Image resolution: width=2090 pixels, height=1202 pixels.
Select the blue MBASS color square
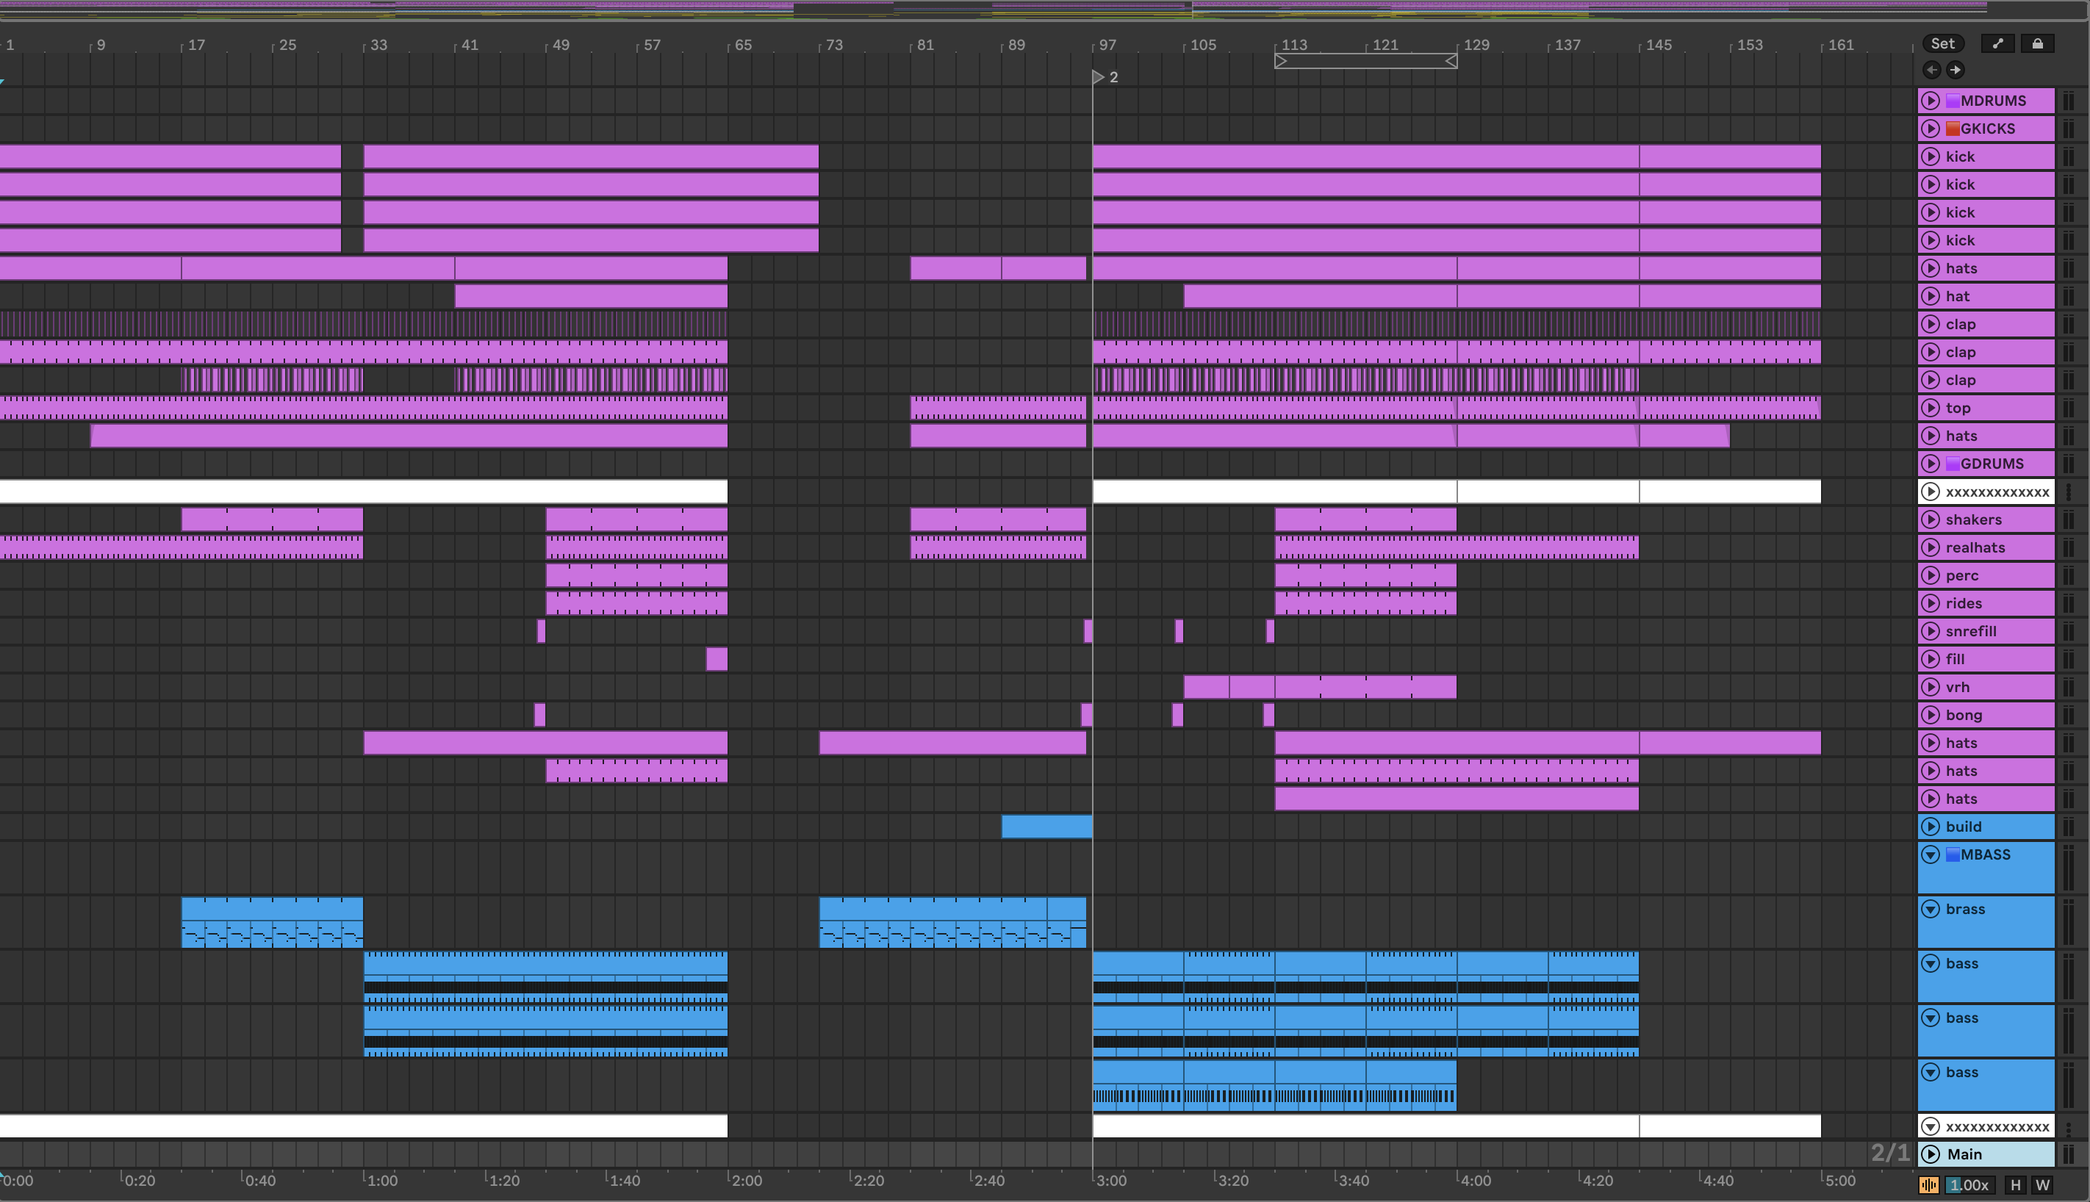coord(1953,855)
